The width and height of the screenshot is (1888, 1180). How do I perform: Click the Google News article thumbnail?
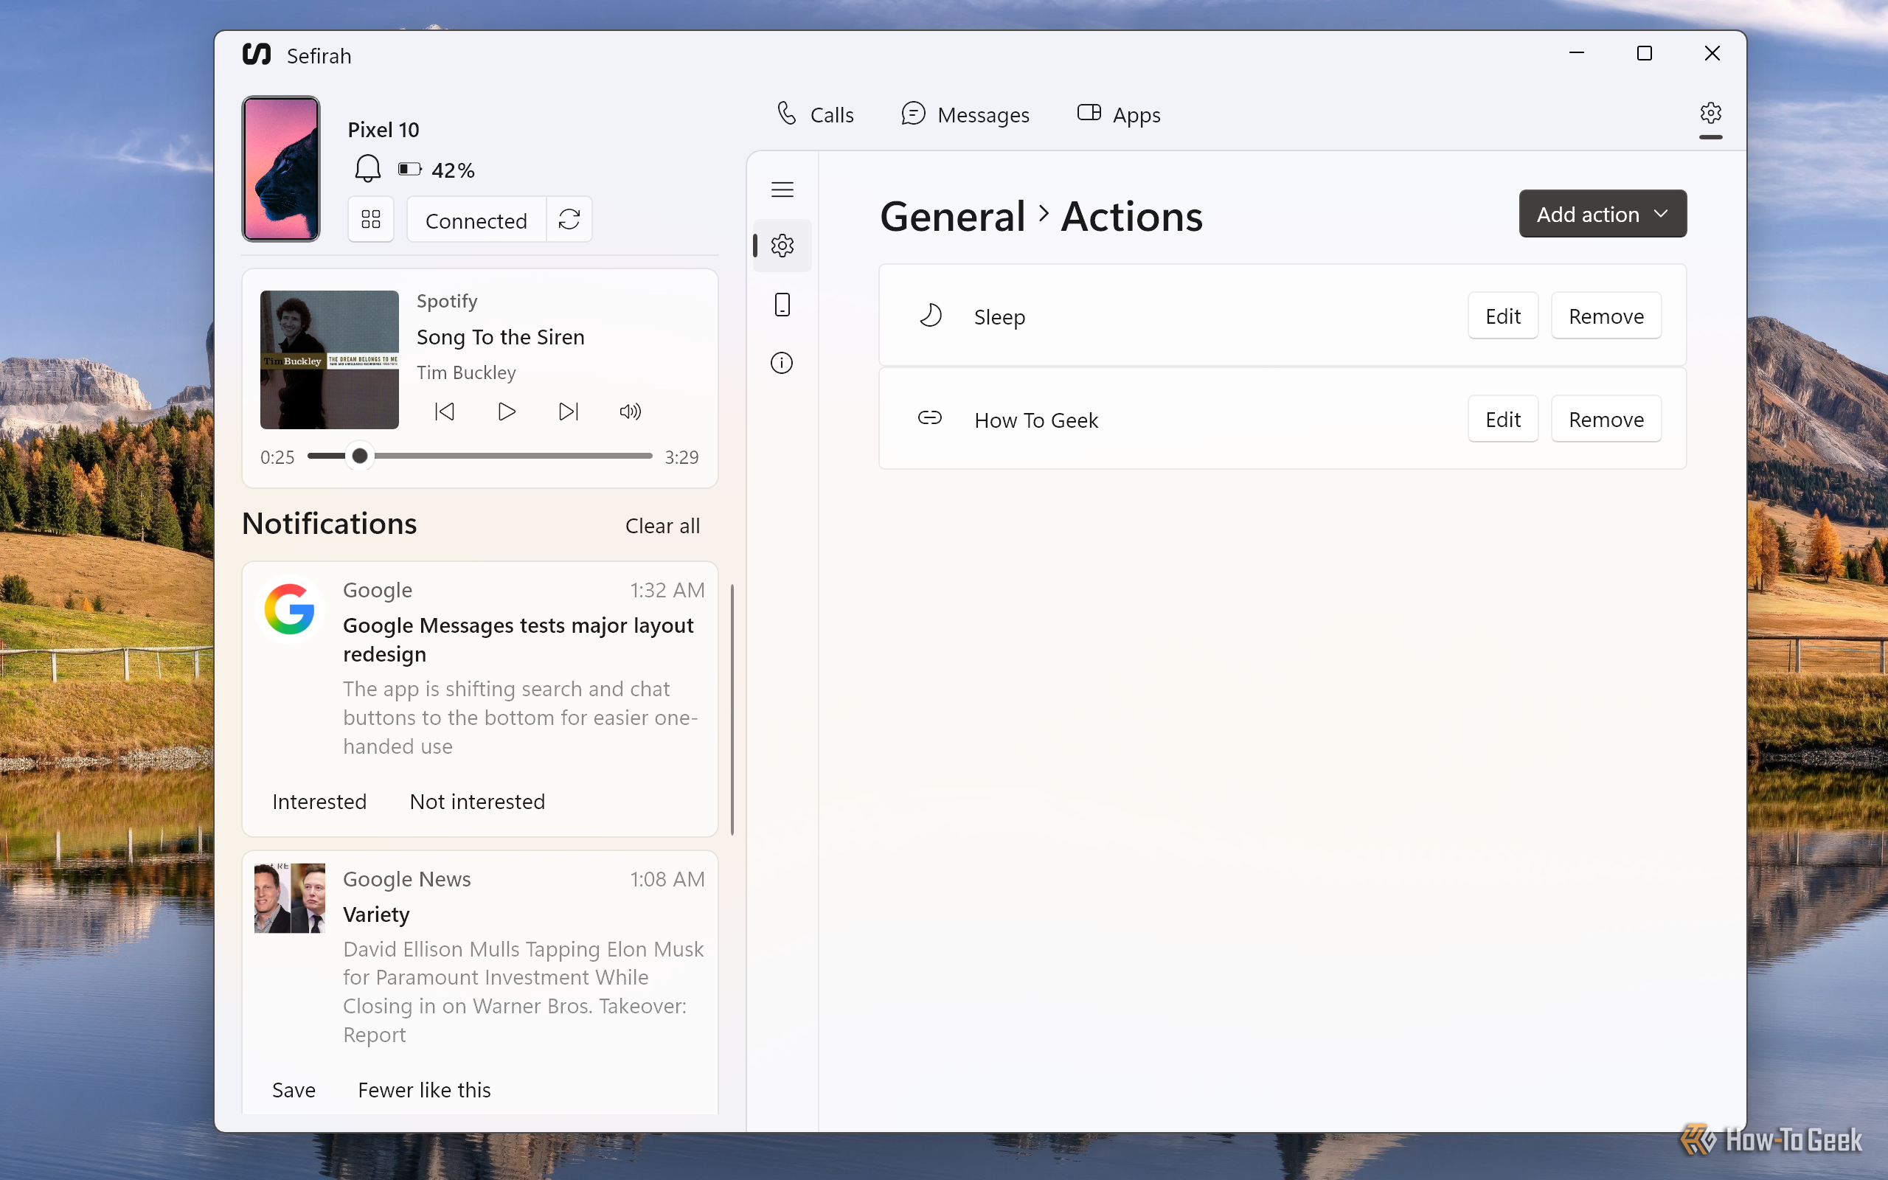coord(289,898)
